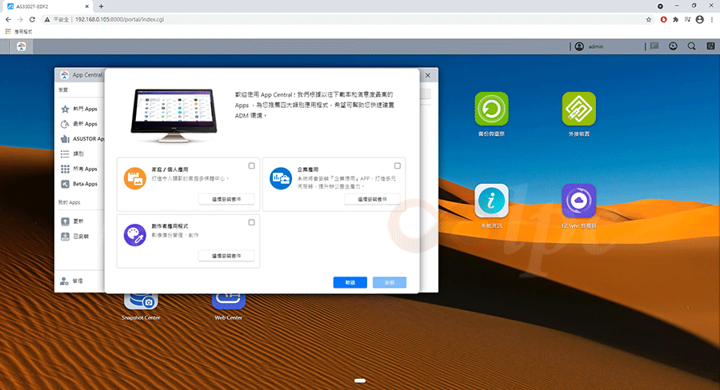Select 類別 in App Central sidebar
This screenshot has width=720, height=390.
[x=73, y=153]
